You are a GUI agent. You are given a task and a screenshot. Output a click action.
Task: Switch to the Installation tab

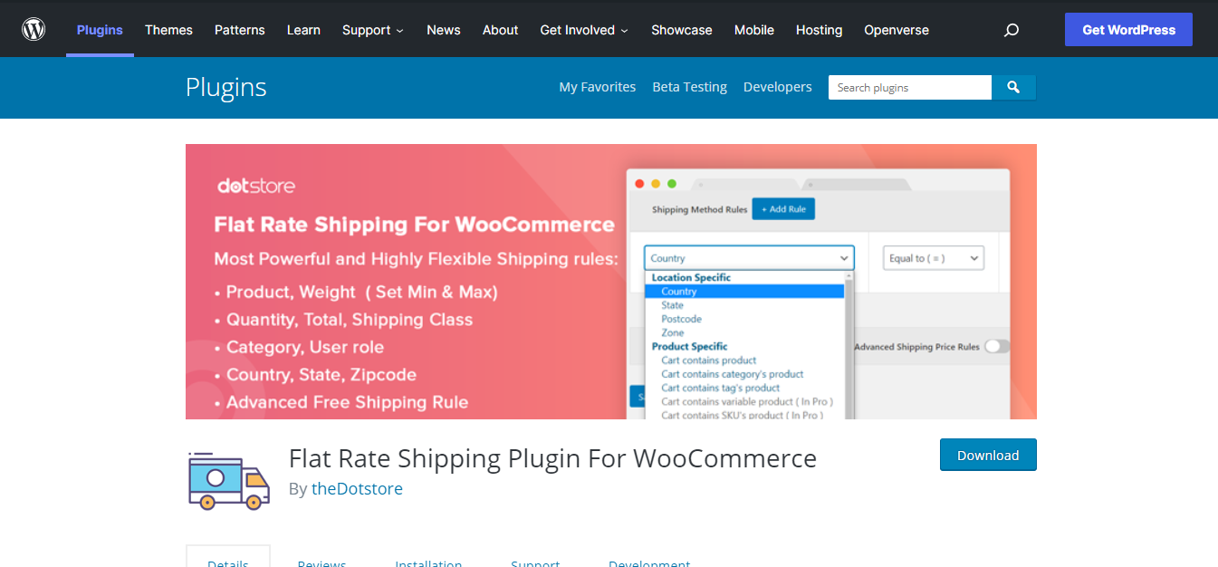pos(428,562)
